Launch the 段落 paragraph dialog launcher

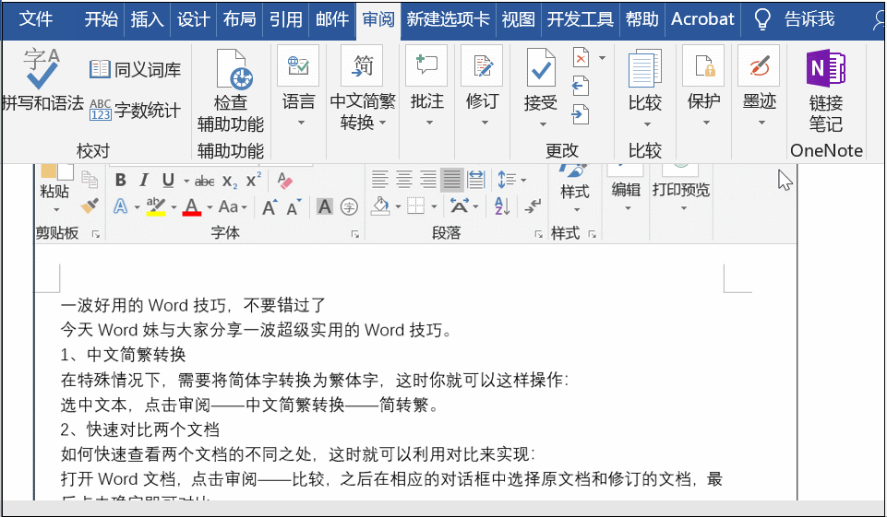[x=538, y=234]
